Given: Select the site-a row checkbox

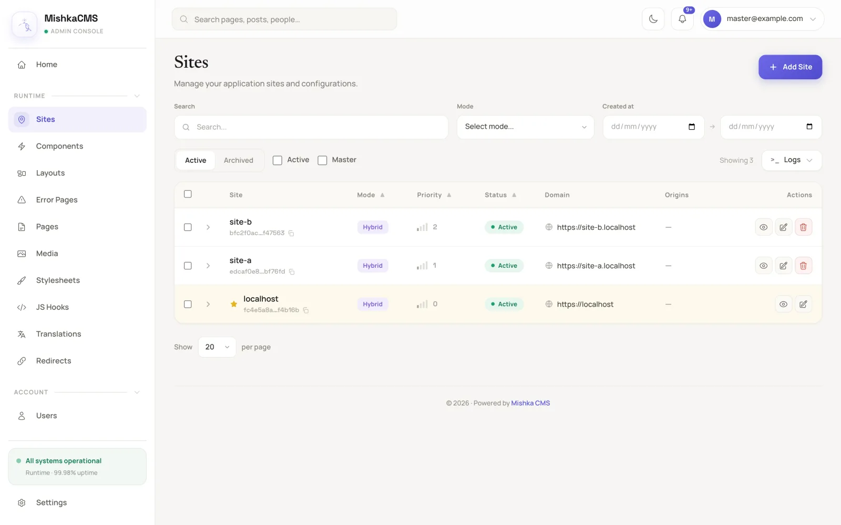Looking at the screenshot, I should pos(188,266).
